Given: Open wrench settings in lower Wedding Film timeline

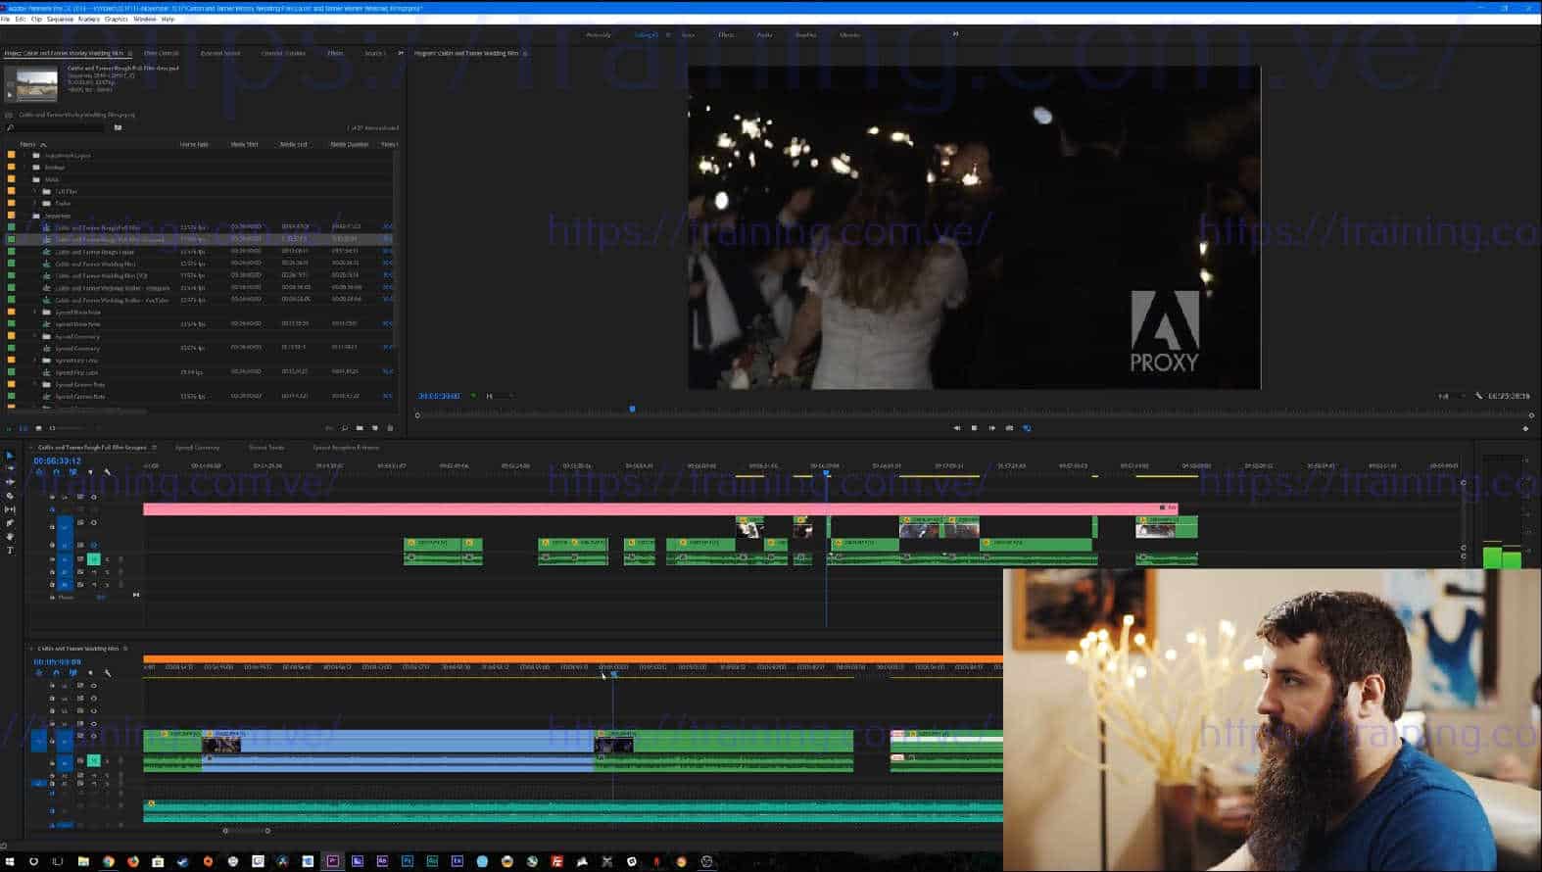Looking at the screenshot, I should (x=108, y=673).
